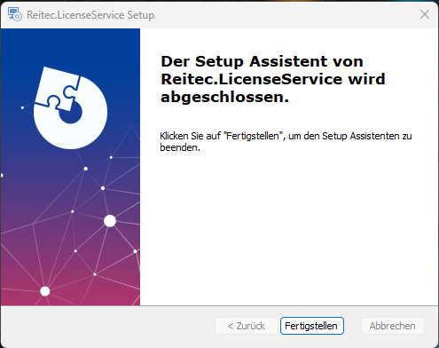
Task: Click the largest white node dot in the banner
Action: point(110,221)
